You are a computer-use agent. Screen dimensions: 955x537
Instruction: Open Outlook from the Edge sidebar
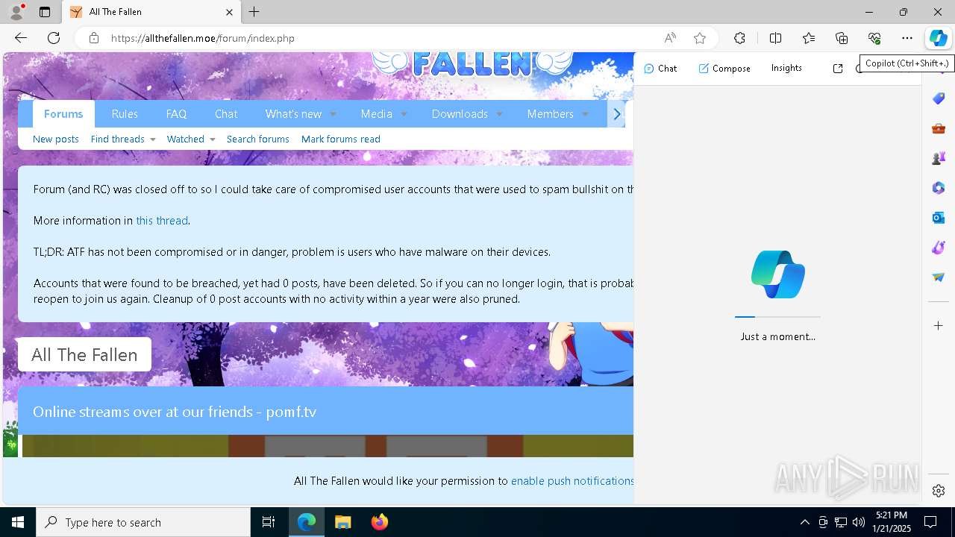pos(938,217)
